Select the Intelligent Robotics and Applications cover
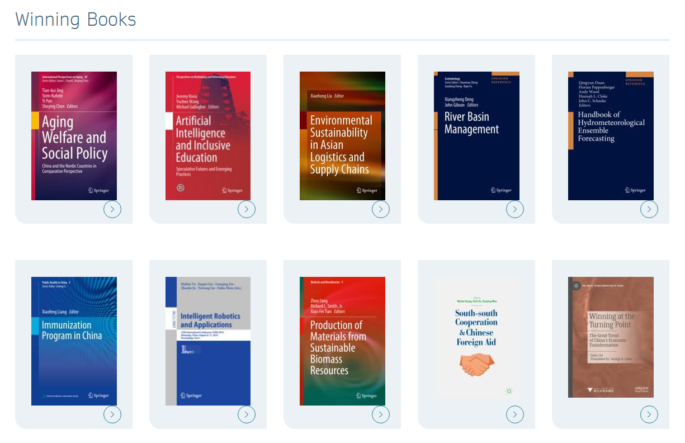 pos(208,341)
